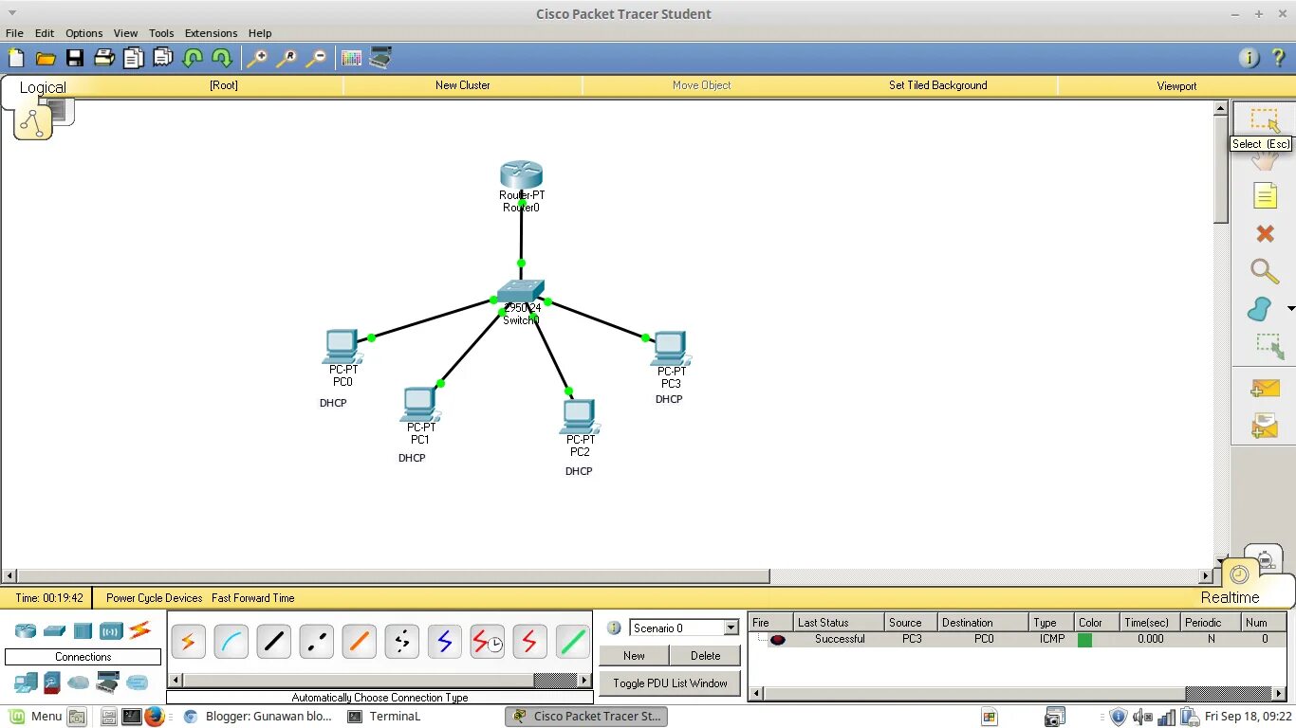Expand polygon tool options arrow

[x=1290, y=309]
